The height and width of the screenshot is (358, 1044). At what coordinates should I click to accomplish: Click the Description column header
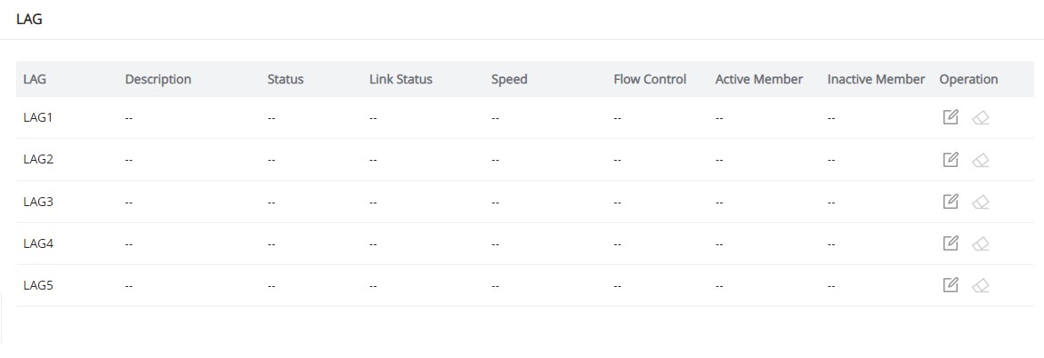(x=158, y=79)
